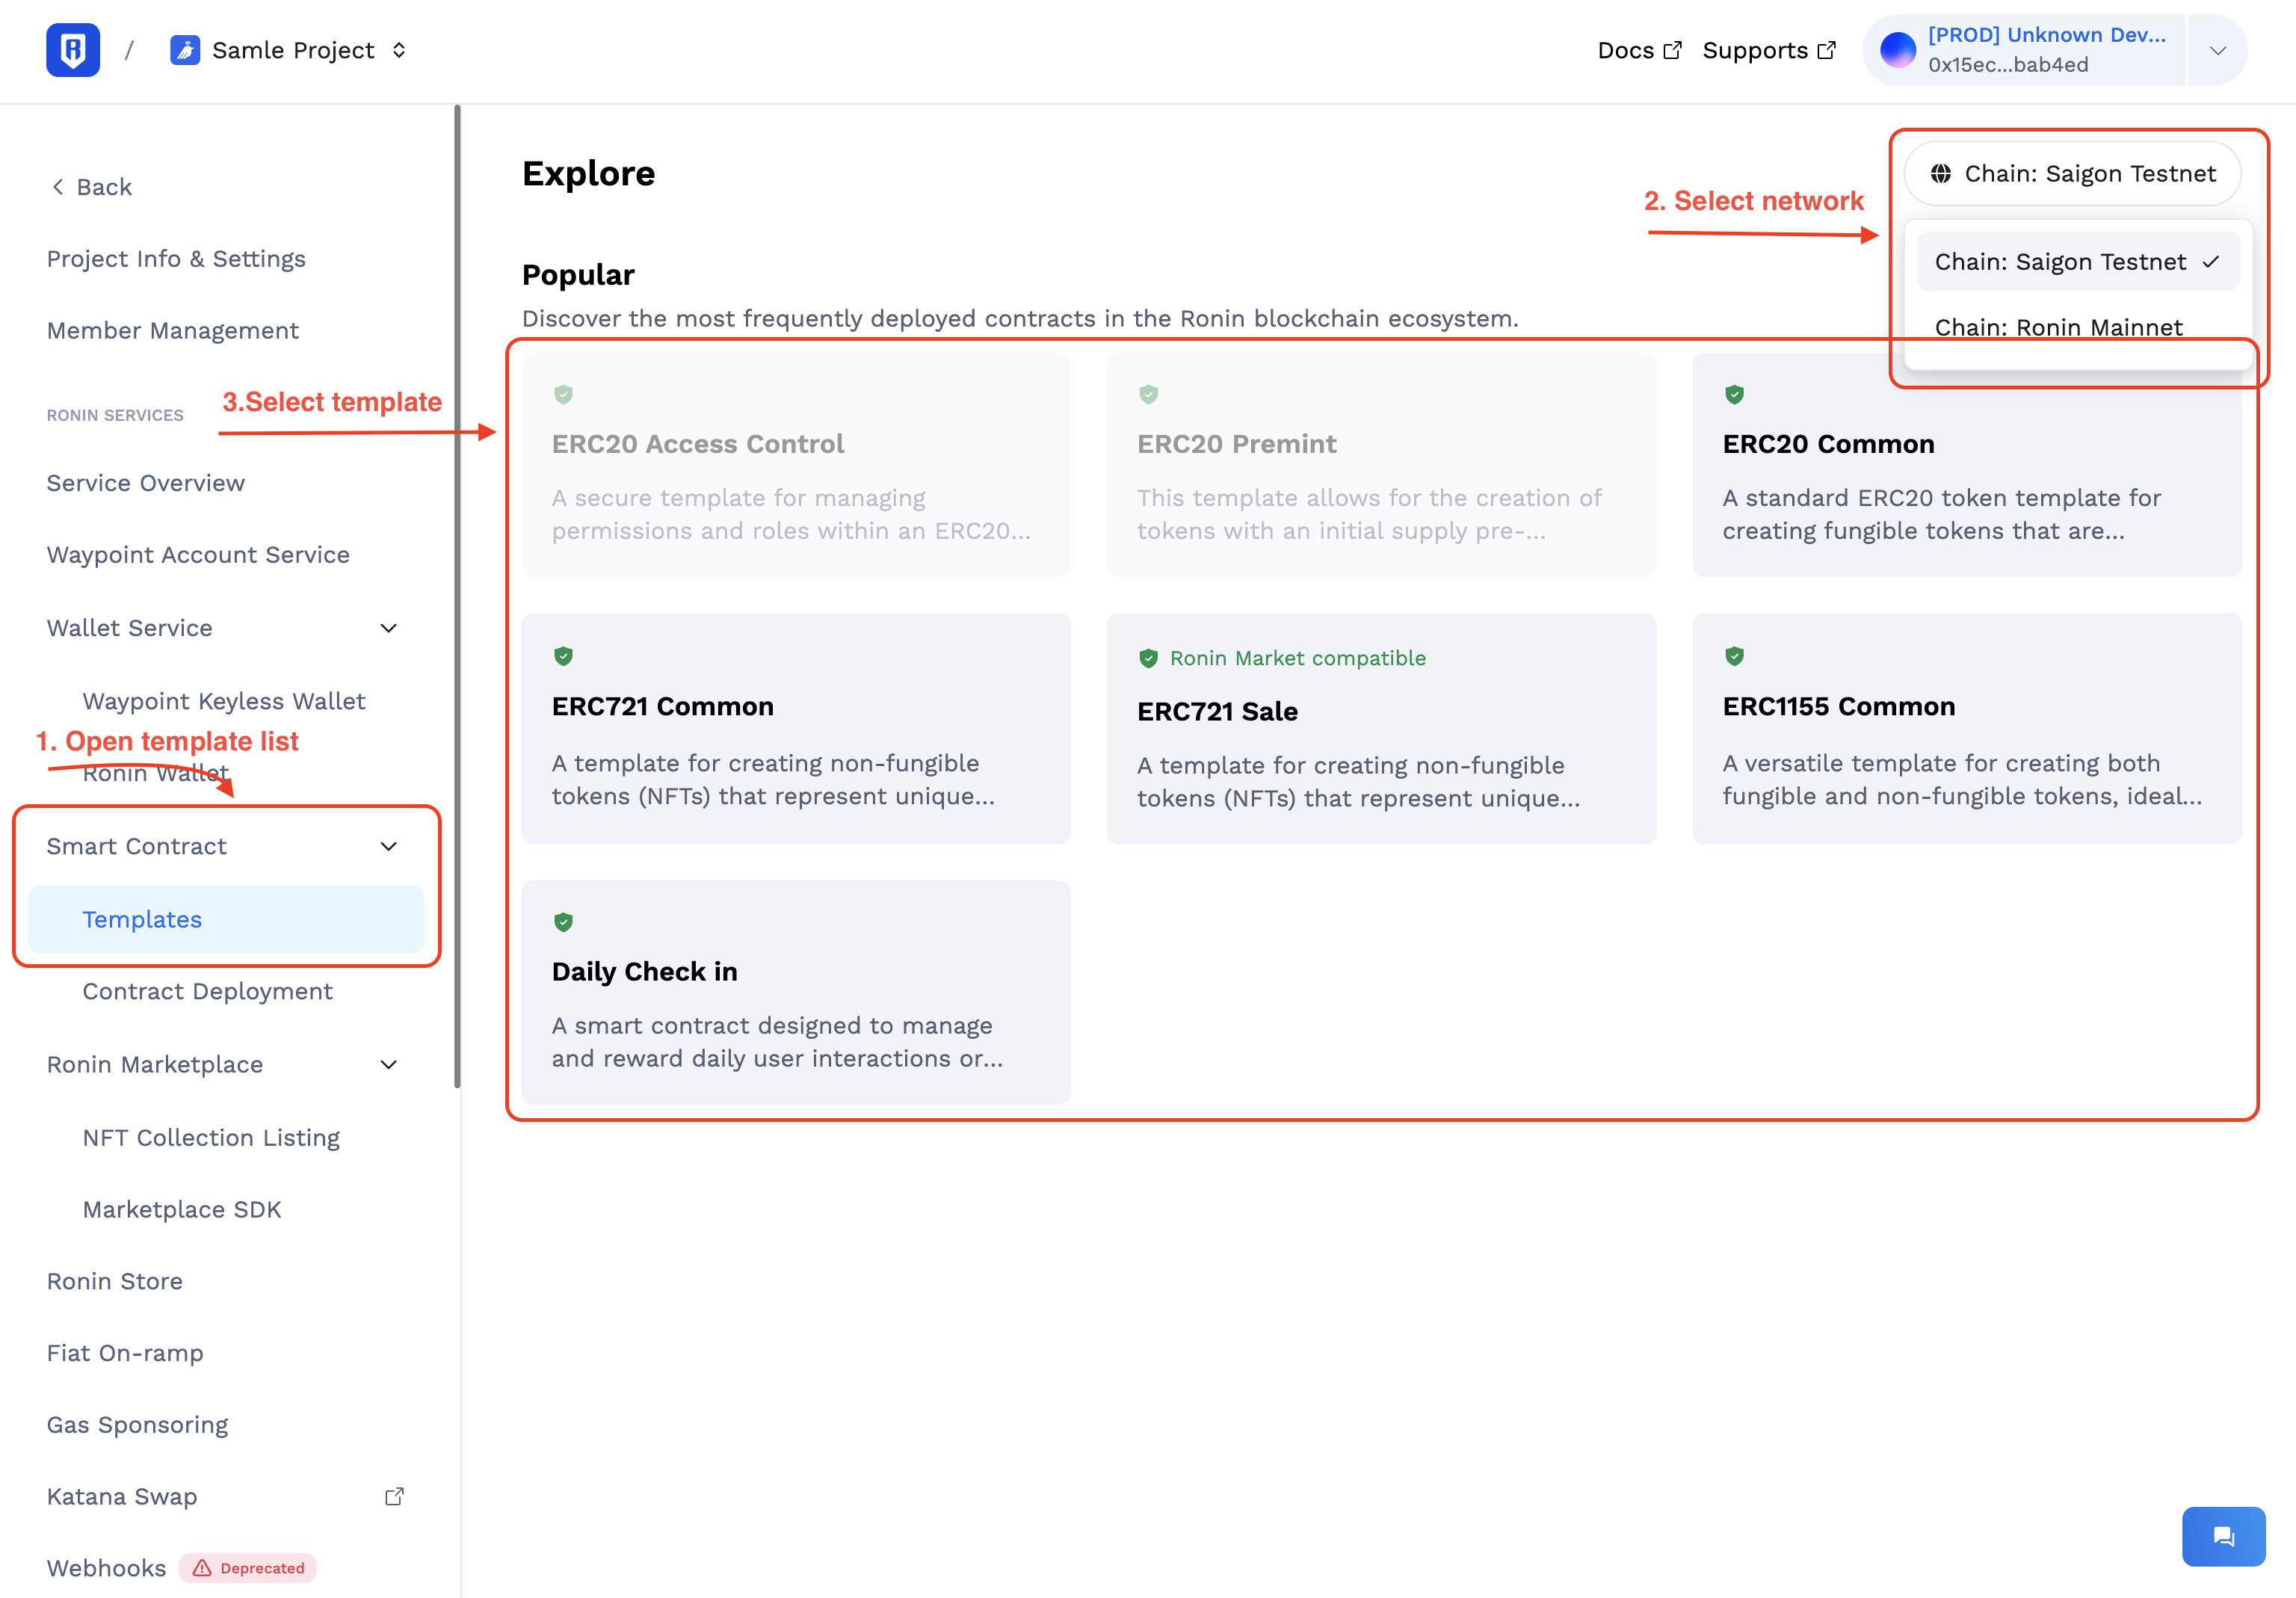
Task: Open Fiat On-ramp
Action: 125,1353
